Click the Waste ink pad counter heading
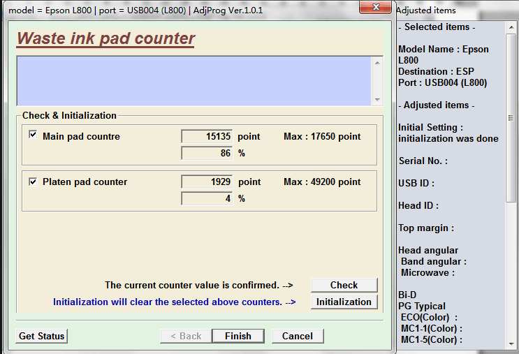Screen dimensions: 519x354 click(106, 38)
